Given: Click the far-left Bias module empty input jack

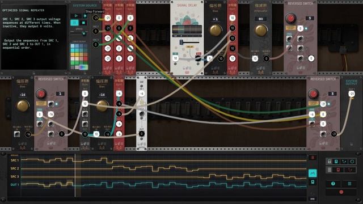Looking at the screenshot, I should click(x=16, y=134).
